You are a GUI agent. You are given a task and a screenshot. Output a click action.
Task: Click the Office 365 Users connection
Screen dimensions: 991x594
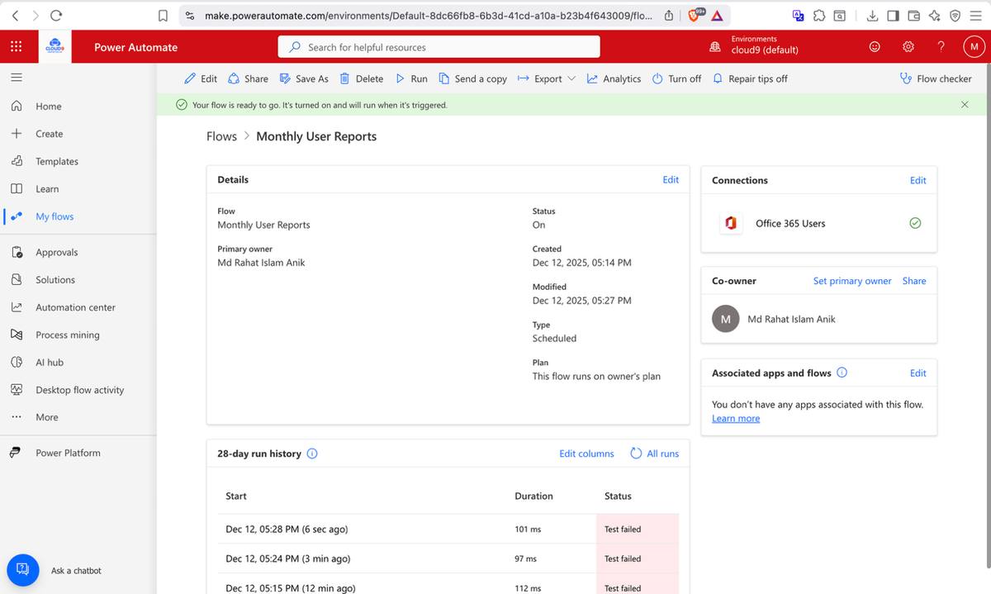(x=789, y=223)
